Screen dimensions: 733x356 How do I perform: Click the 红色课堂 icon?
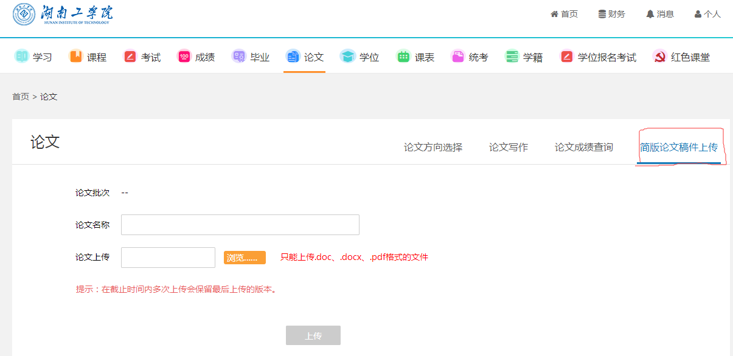tap(659, 56)
